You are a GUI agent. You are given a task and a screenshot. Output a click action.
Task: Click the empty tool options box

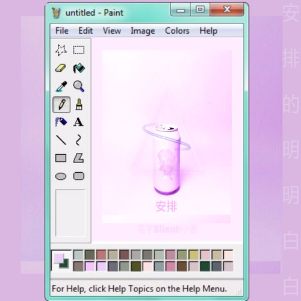point(70,213)
